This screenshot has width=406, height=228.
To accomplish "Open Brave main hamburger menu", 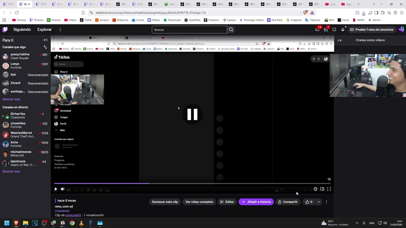I will pos(402,13).
